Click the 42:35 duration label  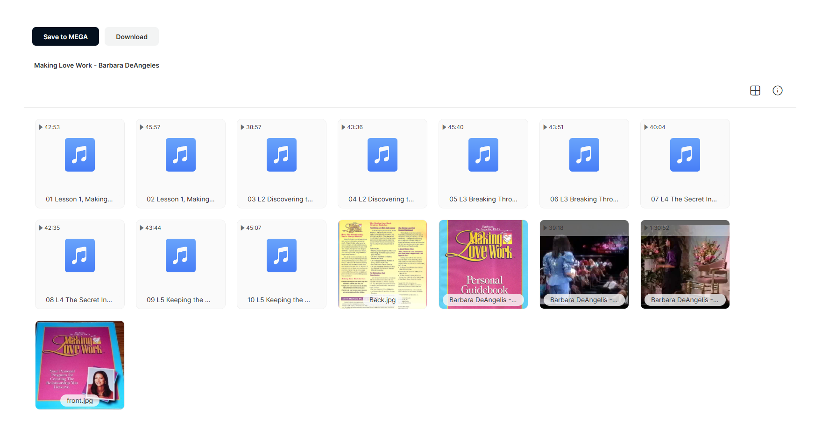pyautogui.click(x=52, y=228)
